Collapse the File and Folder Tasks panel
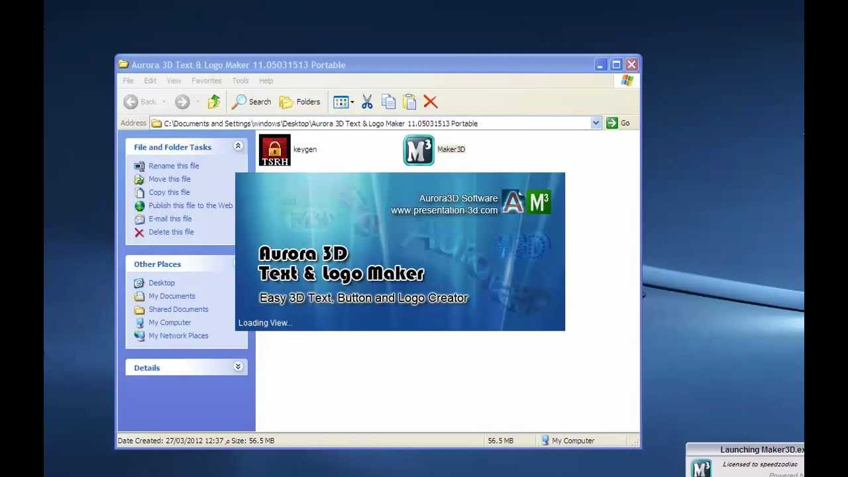The height and width of the screenshot is (477, 848). pyautogui.click(x=238, y=146)
